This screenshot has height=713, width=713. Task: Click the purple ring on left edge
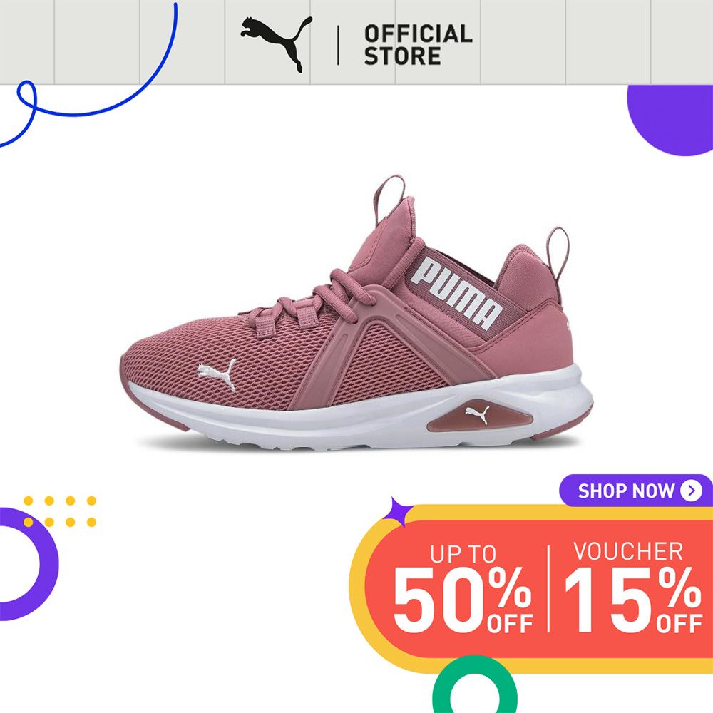coord(29,564)
